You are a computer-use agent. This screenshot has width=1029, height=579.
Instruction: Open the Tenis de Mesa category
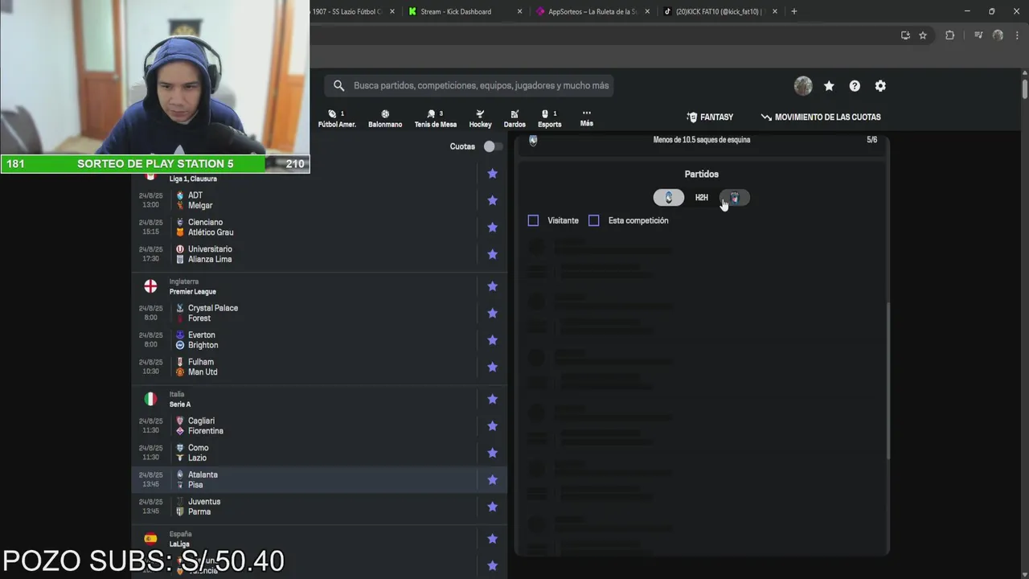point(435,119)
